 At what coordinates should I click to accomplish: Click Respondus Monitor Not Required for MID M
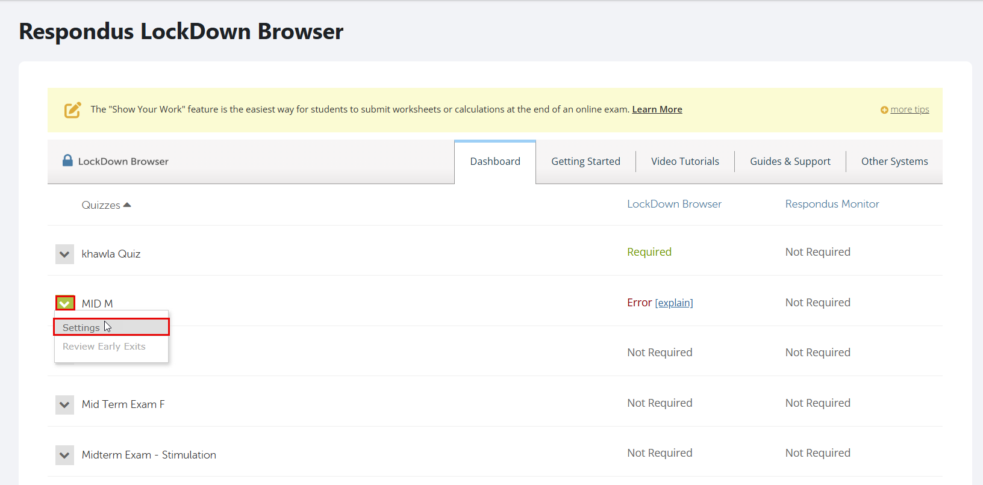tap(818, 303)
